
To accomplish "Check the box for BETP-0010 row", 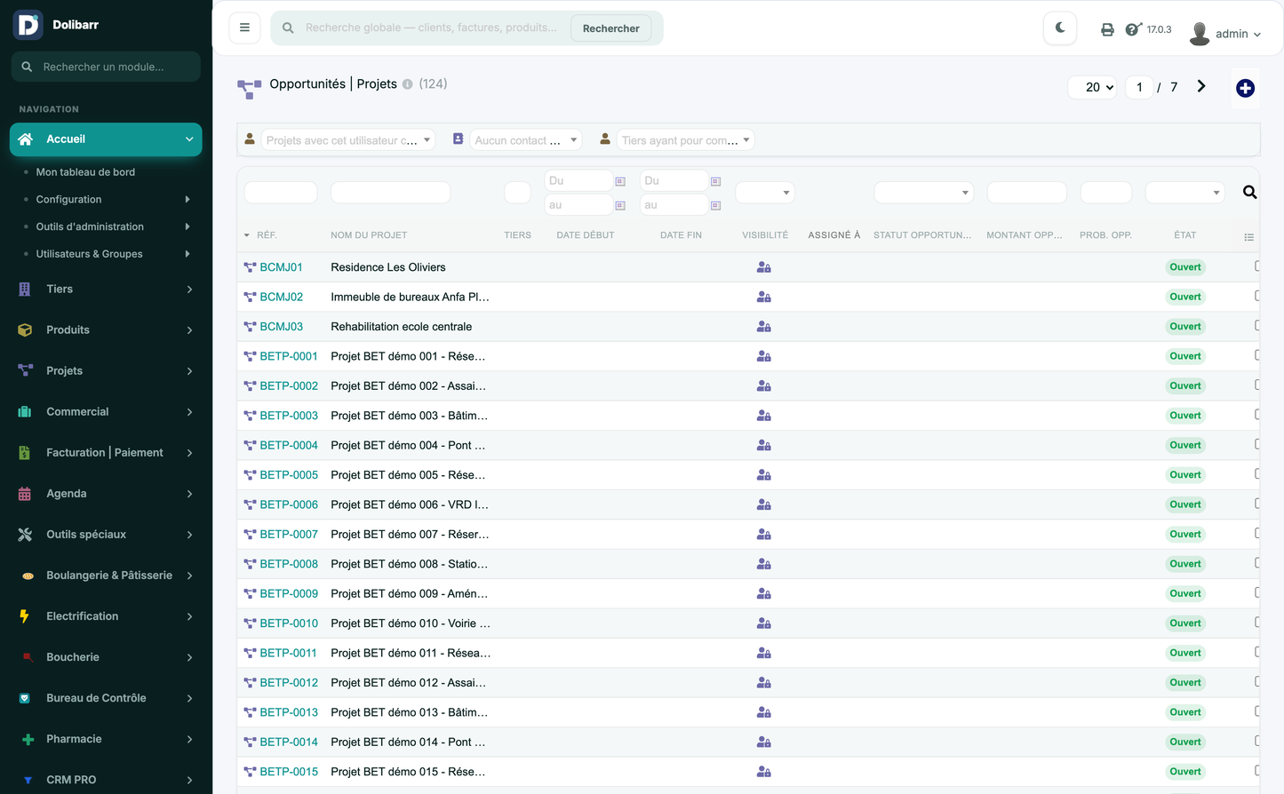I will click(1257, 623).
